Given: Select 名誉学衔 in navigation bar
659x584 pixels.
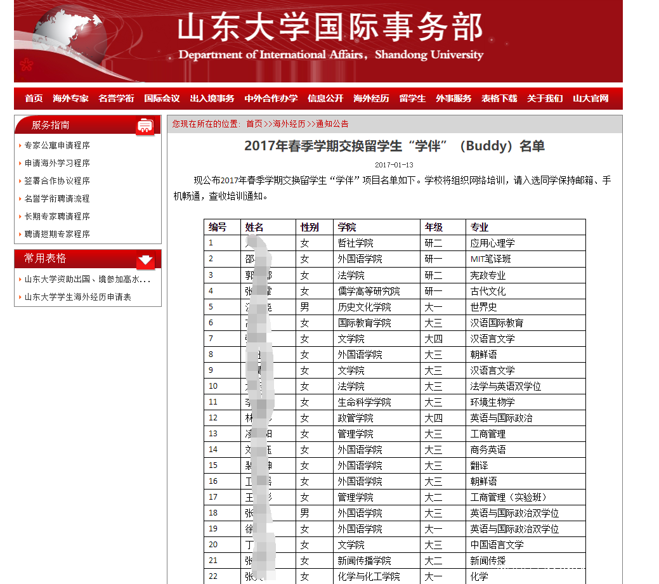Looking at the screenshot, I should click(117, 98).
